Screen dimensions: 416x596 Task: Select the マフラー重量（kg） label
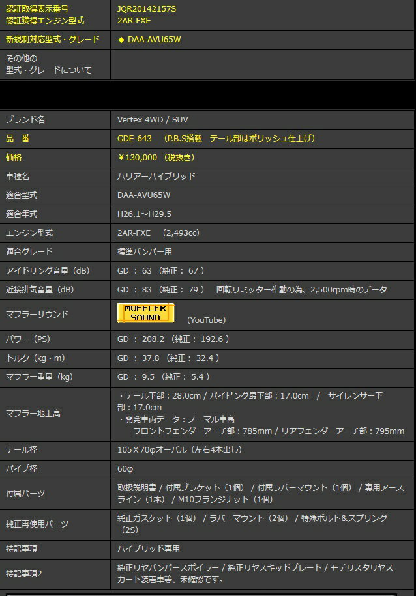39,376
